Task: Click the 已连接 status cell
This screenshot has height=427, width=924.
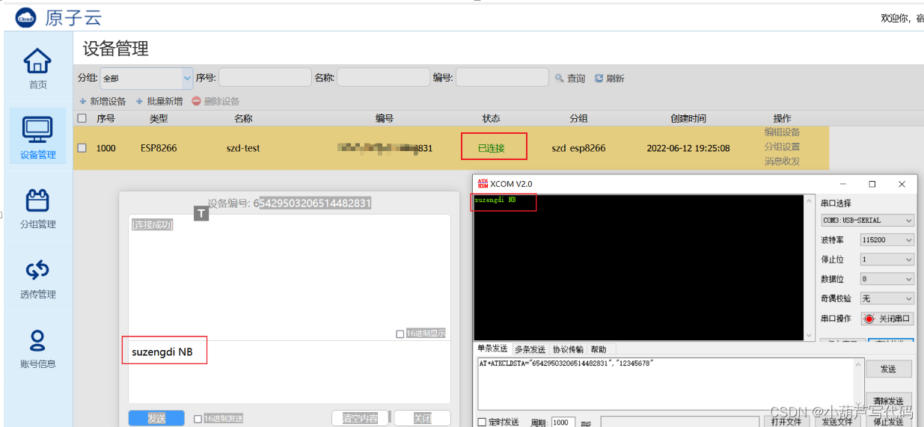Action: (492, 148)
